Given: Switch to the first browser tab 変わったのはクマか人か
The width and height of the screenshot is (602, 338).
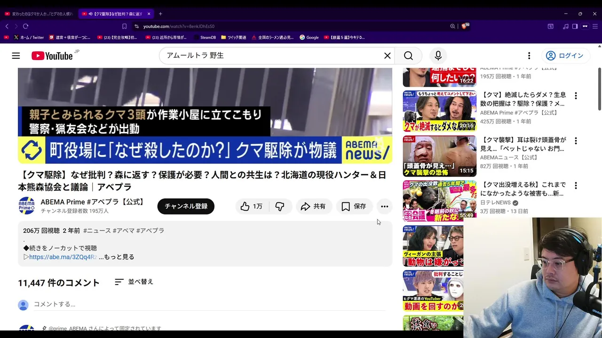Looking at the screenshot, I should (39, 14).
